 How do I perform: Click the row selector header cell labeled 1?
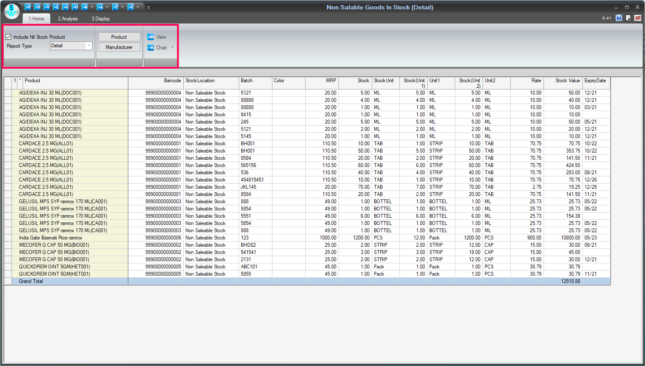click(15, 83)
